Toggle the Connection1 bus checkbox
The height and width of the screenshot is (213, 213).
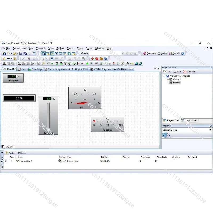(6, 161)
